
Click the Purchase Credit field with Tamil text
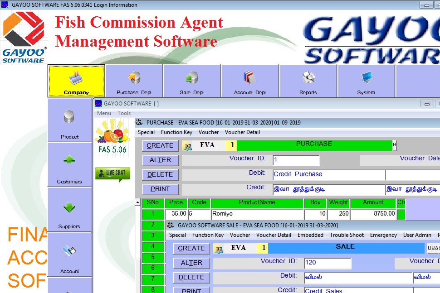[329, 189]
